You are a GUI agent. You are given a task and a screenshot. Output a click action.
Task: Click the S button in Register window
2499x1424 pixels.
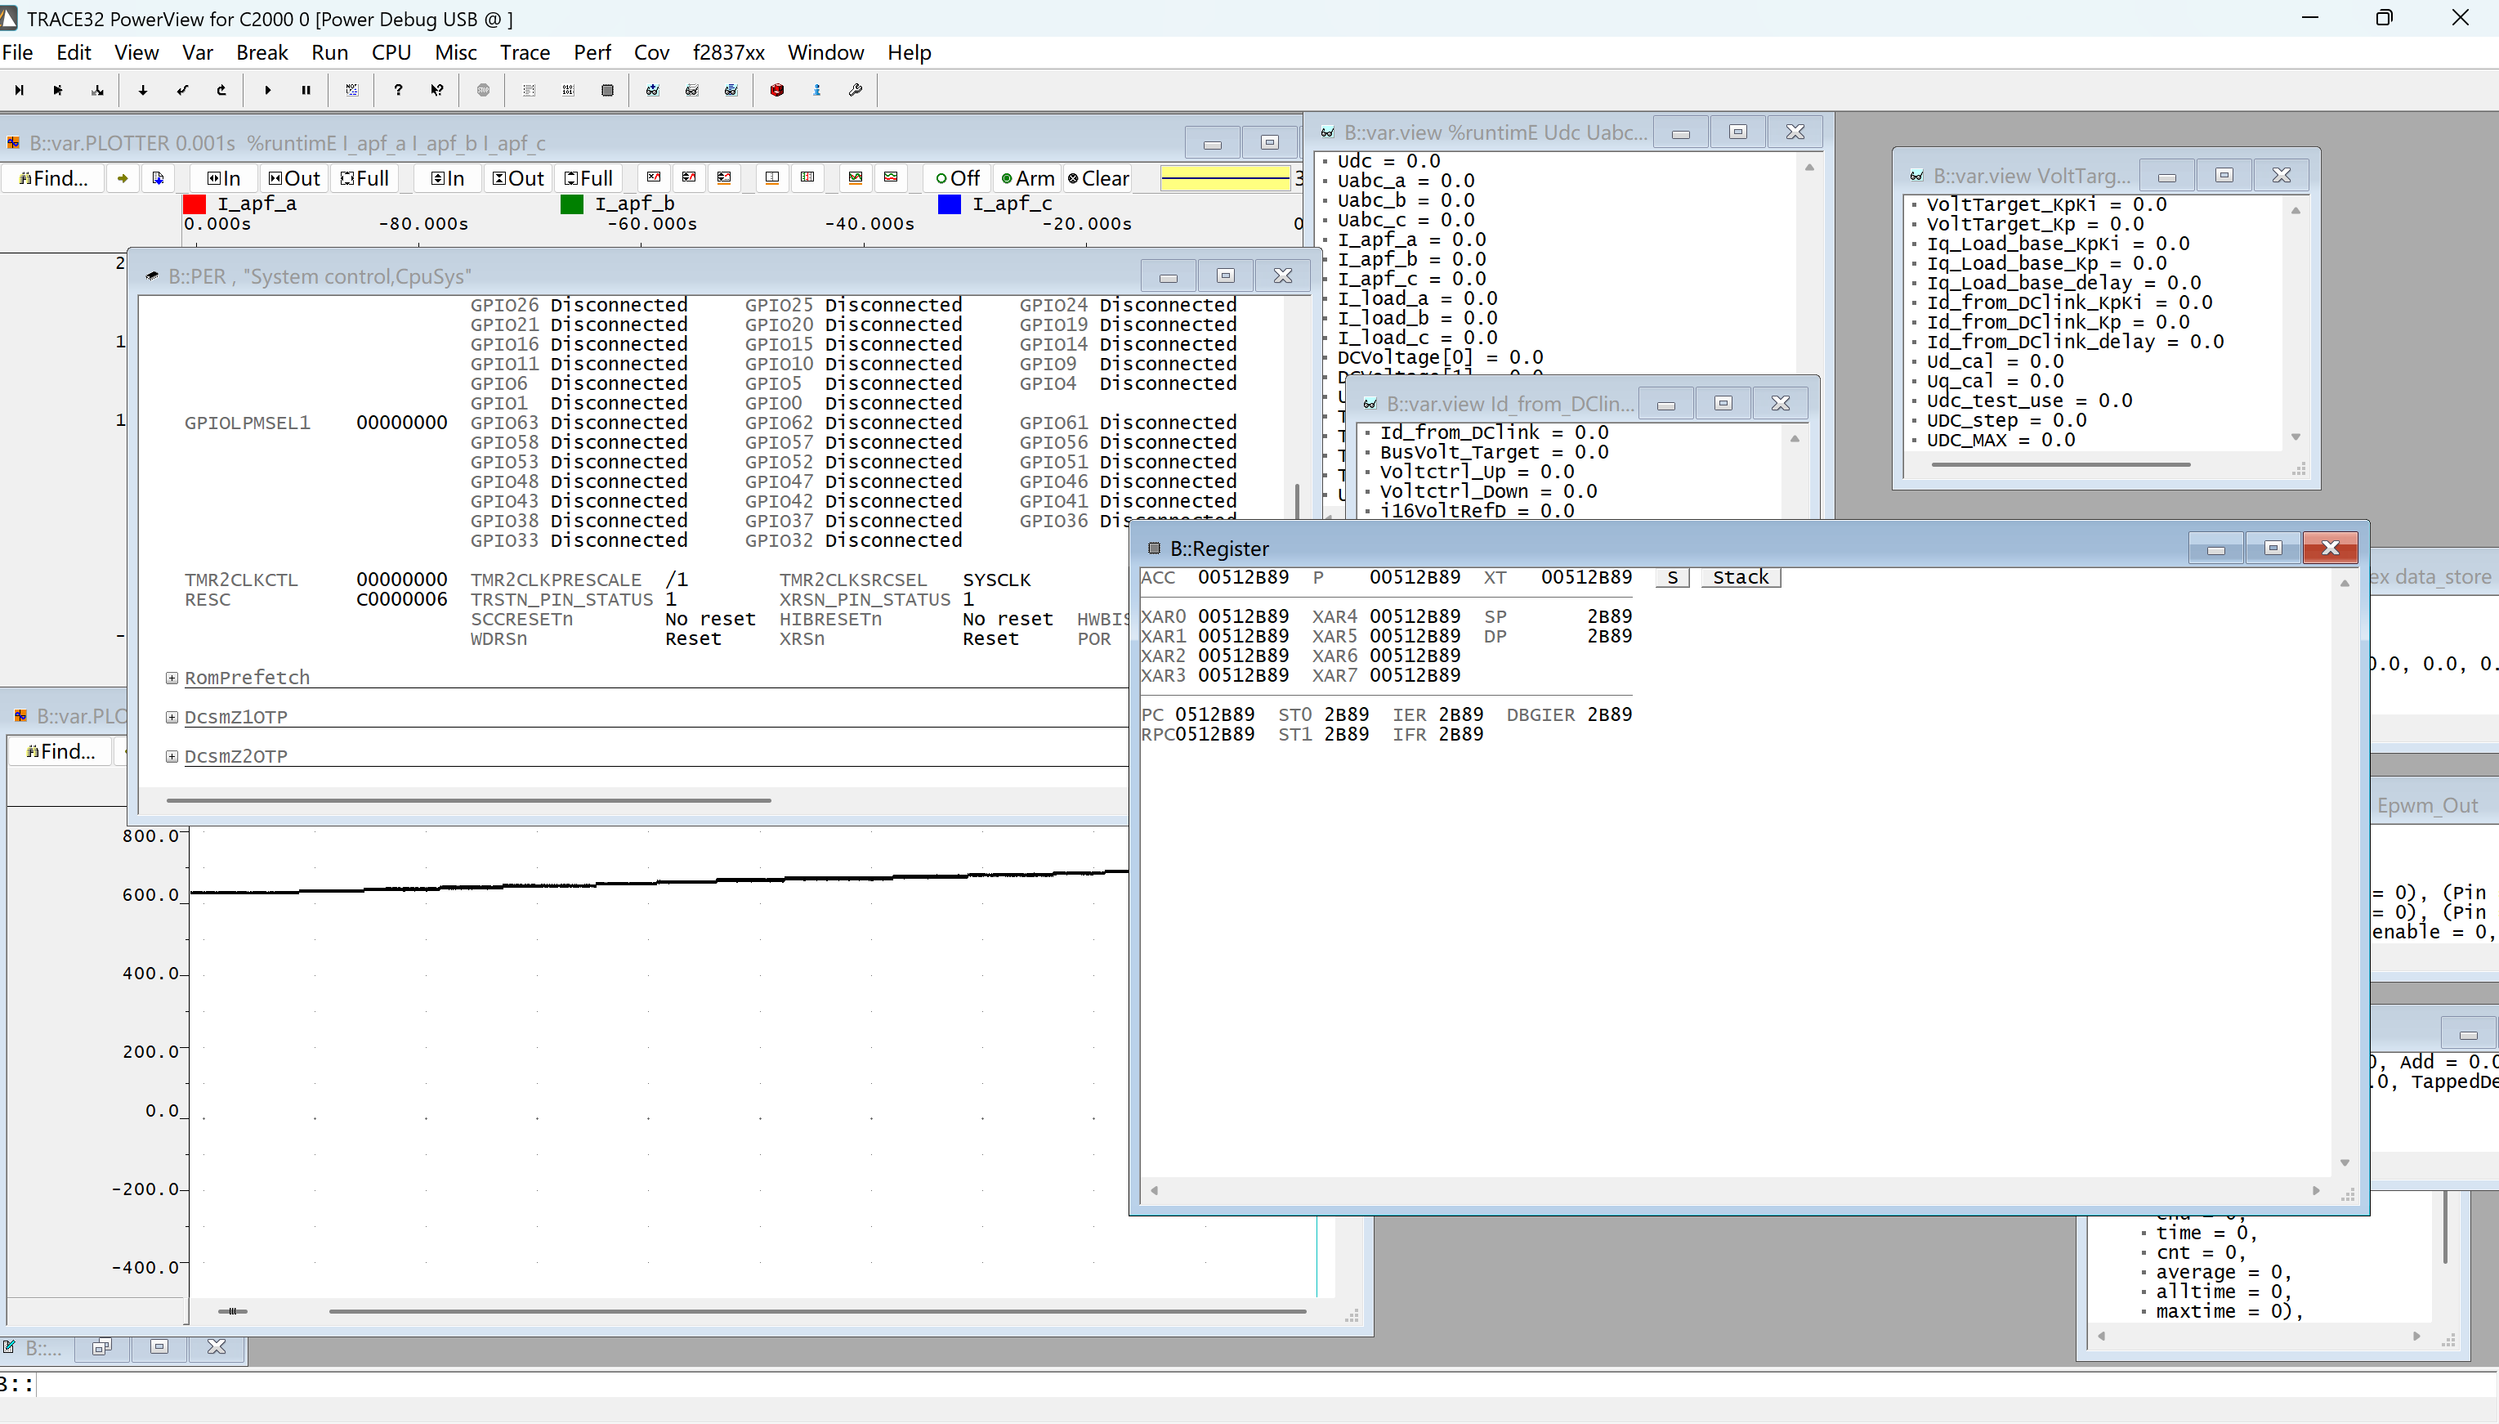(1672, 578)
